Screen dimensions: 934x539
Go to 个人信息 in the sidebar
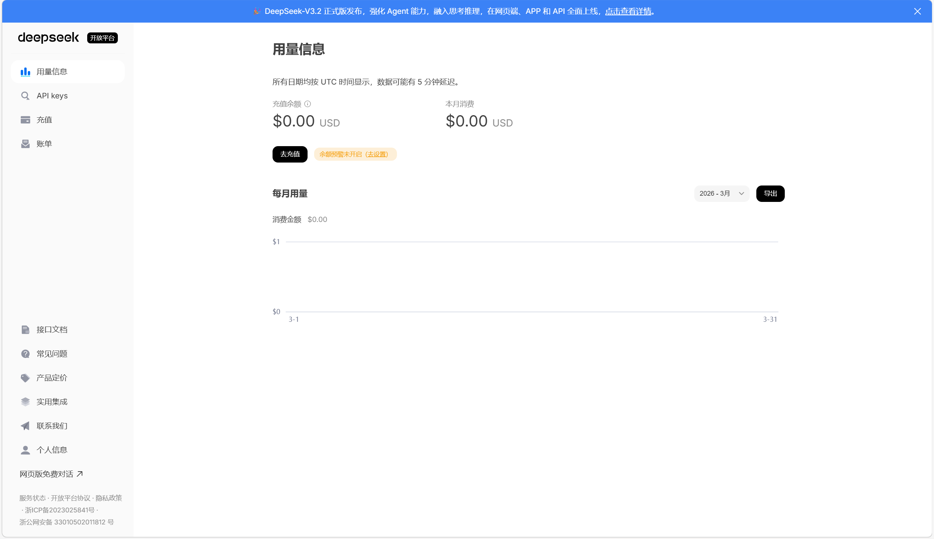point(68,450)
